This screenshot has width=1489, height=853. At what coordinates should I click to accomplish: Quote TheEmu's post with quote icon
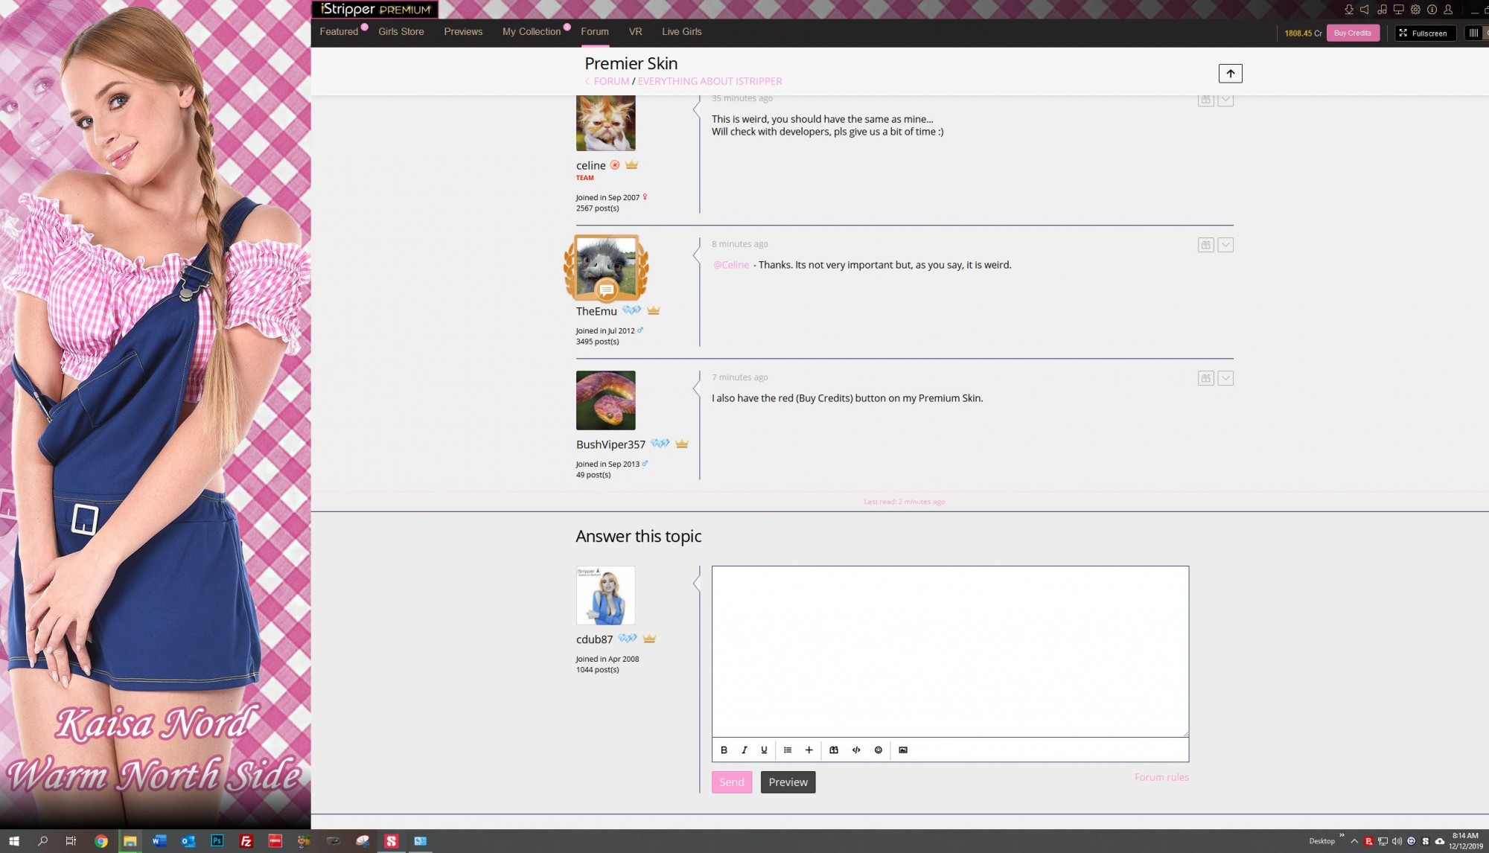click(x=1206, y=245)
